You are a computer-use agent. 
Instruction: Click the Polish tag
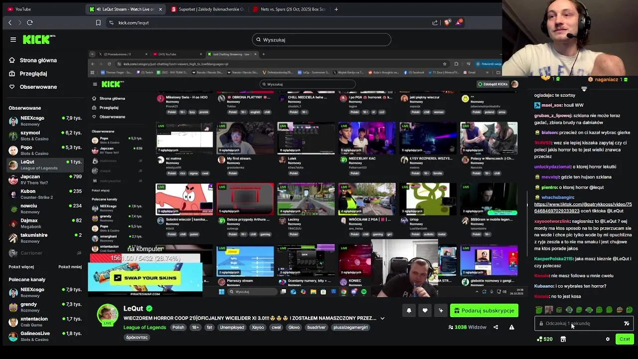point(178,328)
